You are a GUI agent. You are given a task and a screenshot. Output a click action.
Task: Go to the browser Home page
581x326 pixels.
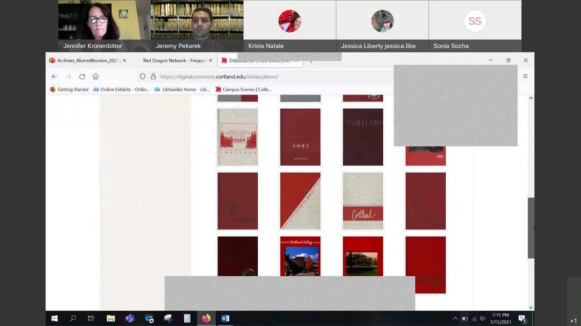click(x=95, y=77)
